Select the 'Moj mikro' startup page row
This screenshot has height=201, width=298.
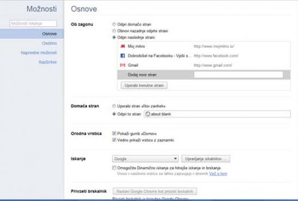[204, 46]
